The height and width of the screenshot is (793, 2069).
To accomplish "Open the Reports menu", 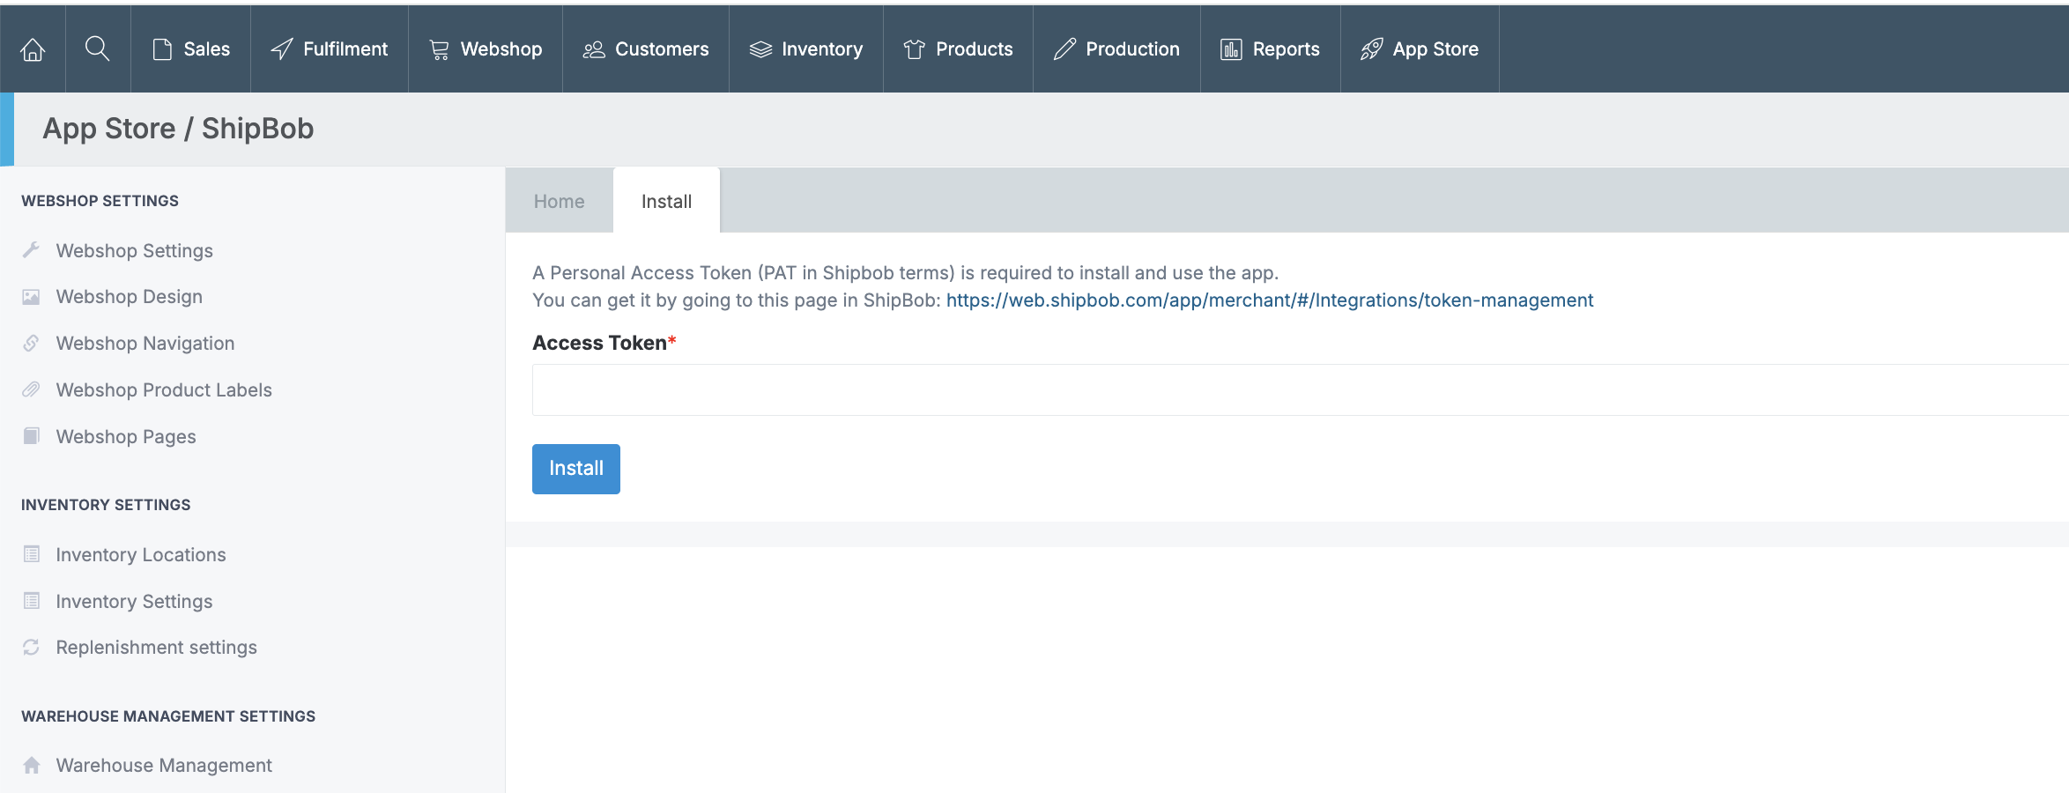I will (x=1271, y=49).
